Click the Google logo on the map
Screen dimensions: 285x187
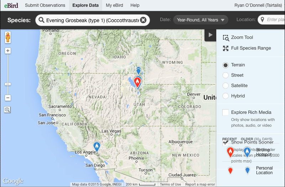tap(13, 181)
